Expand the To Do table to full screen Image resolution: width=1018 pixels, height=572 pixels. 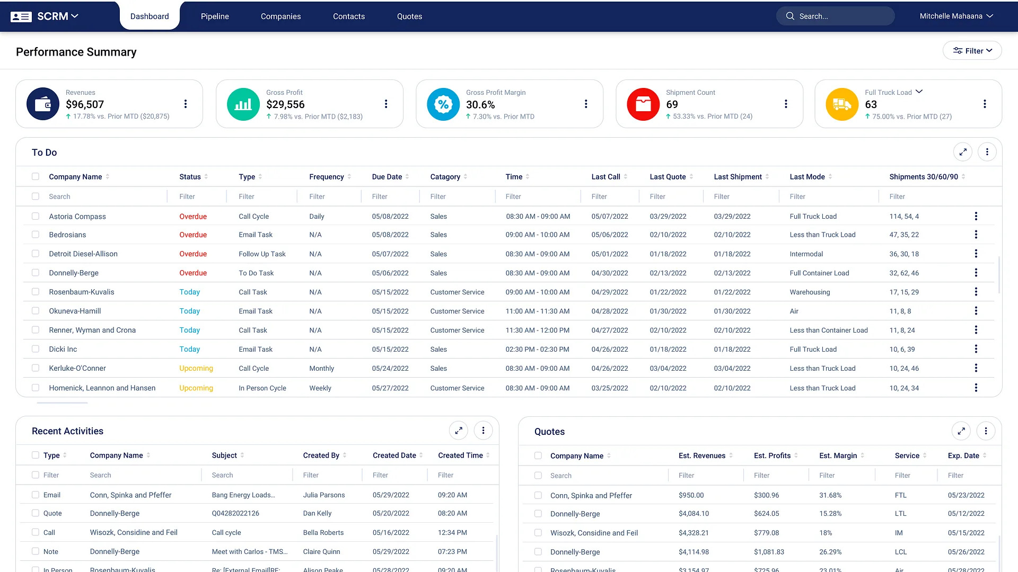coord(963,151)
